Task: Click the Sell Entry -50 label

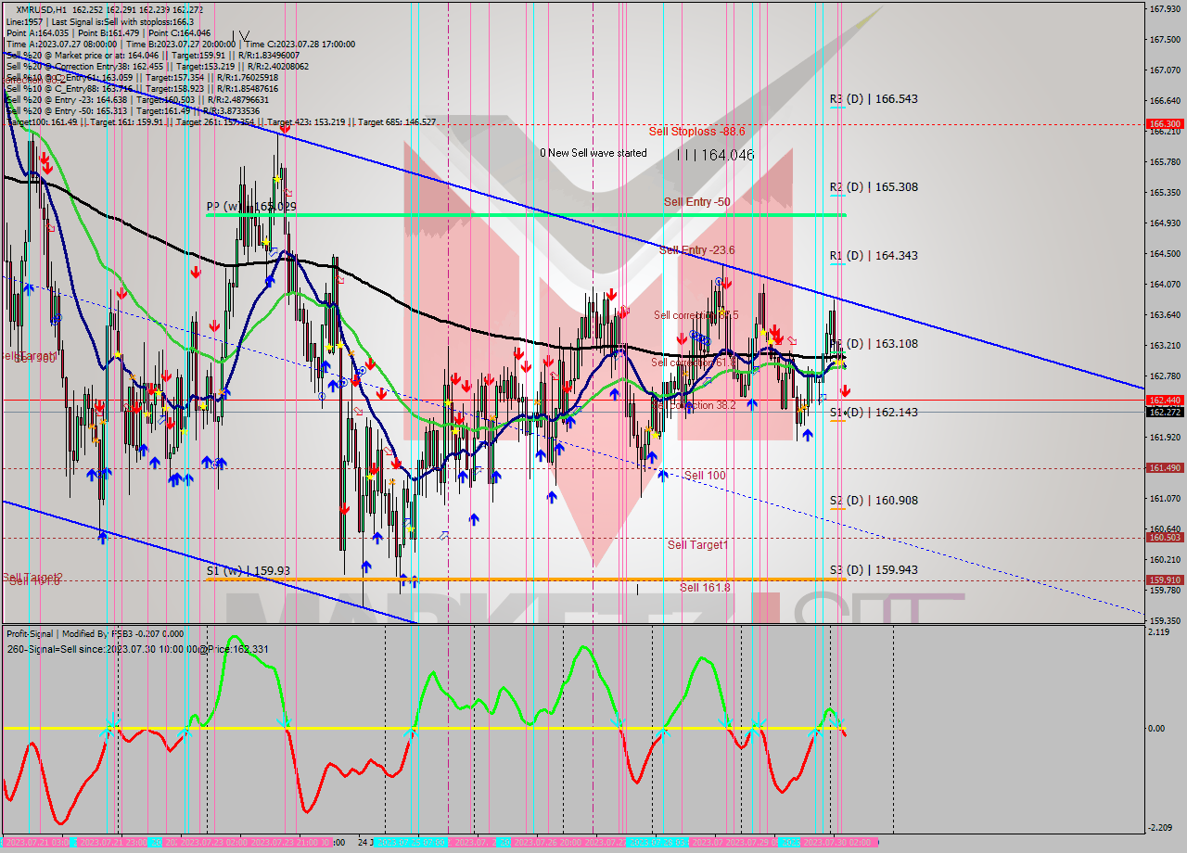Action: [696, 202]
